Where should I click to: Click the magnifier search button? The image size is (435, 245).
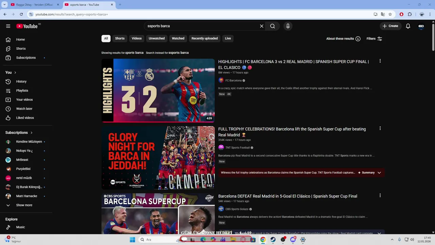coord(273,26)
